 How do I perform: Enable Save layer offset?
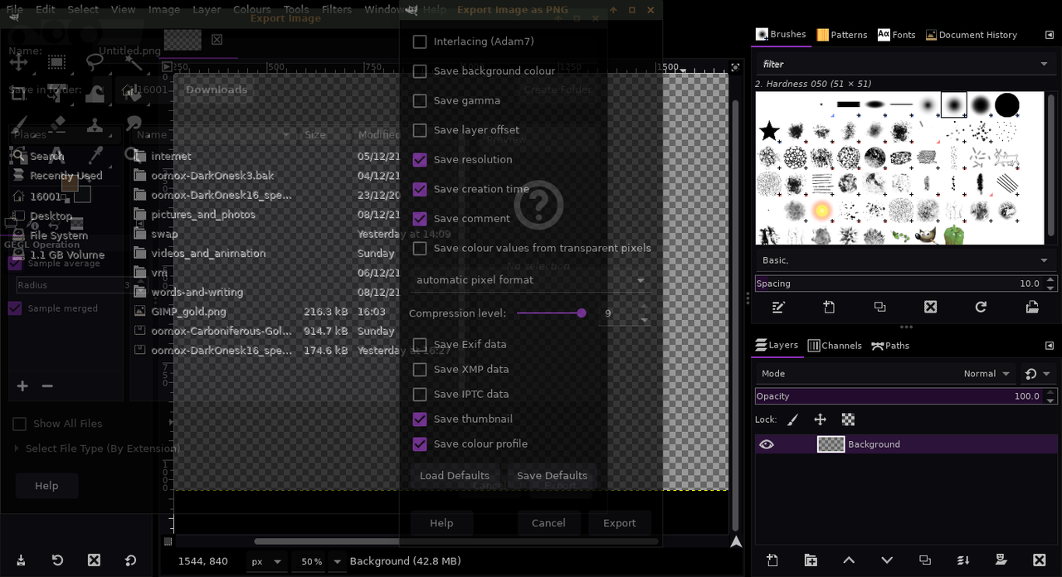420,130
